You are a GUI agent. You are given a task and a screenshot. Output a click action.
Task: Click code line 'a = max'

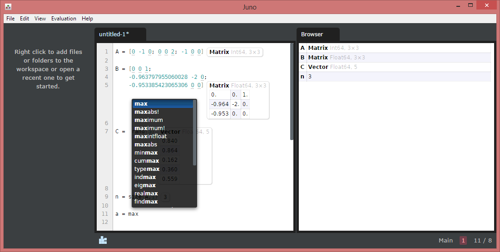[127, 214]
